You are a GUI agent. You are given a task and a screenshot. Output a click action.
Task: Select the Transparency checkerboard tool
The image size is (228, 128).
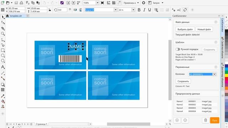pyautogui.click(x=3, y=90)
